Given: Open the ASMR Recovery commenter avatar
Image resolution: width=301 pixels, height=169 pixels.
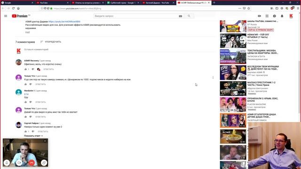Looking at the screenshot, I should pyautogui.click(x=19, y=62).
